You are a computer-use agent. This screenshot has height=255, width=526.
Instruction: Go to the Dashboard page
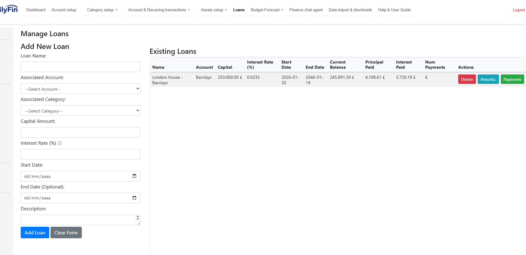pyautogui.click(x=36, y=10)
